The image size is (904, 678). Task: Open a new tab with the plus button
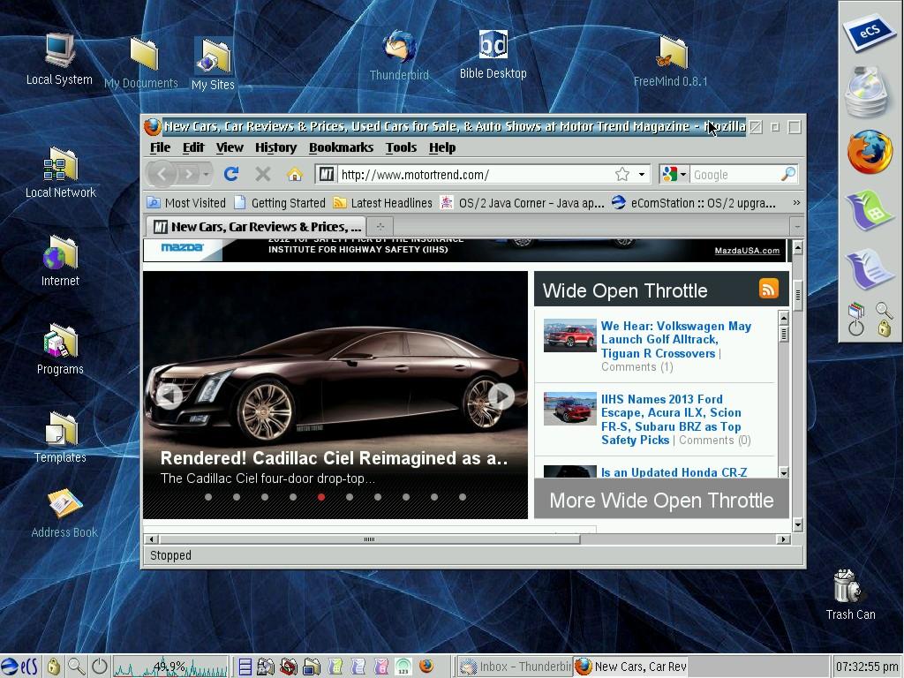380,227
